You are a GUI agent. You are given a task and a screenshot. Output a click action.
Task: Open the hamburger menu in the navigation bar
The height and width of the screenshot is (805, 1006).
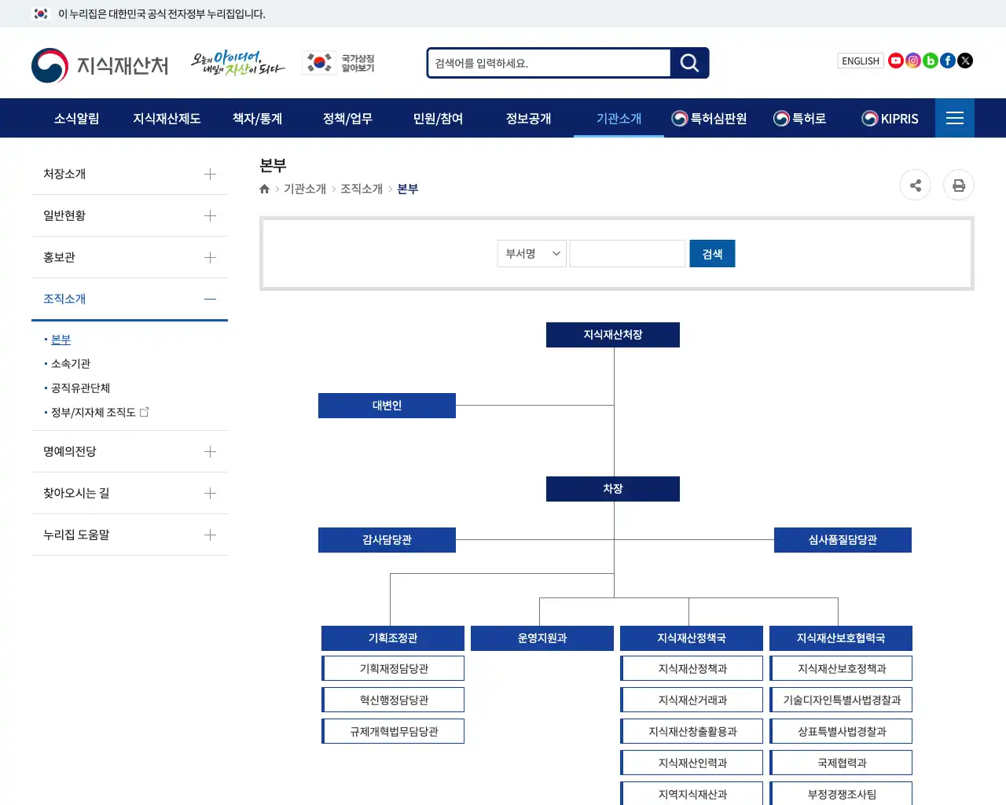tap(955, 118)
